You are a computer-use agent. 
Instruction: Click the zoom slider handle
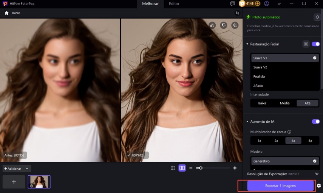[201, 168]
